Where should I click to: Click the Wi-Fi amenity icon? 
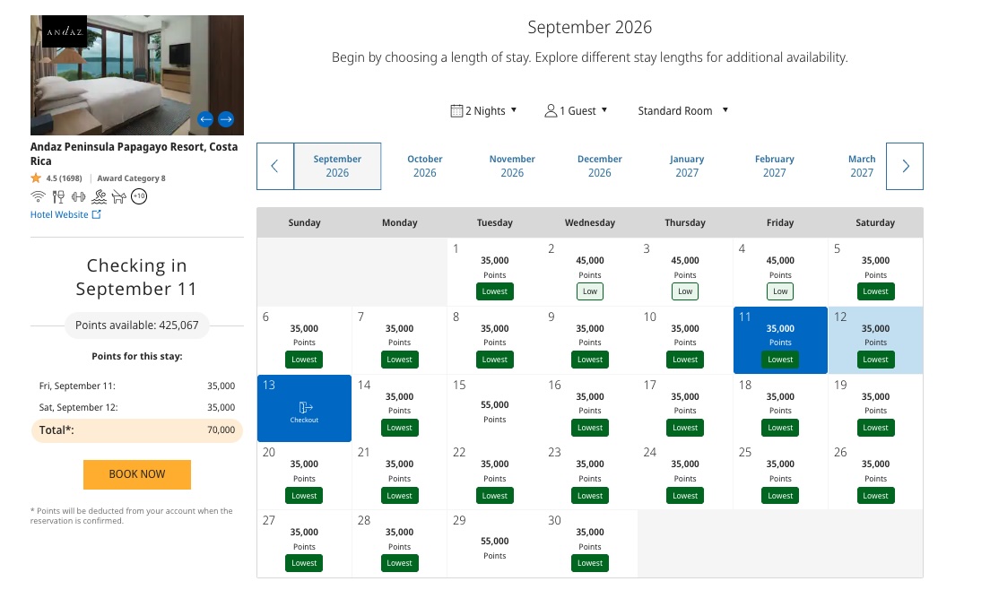coord(38,196)
